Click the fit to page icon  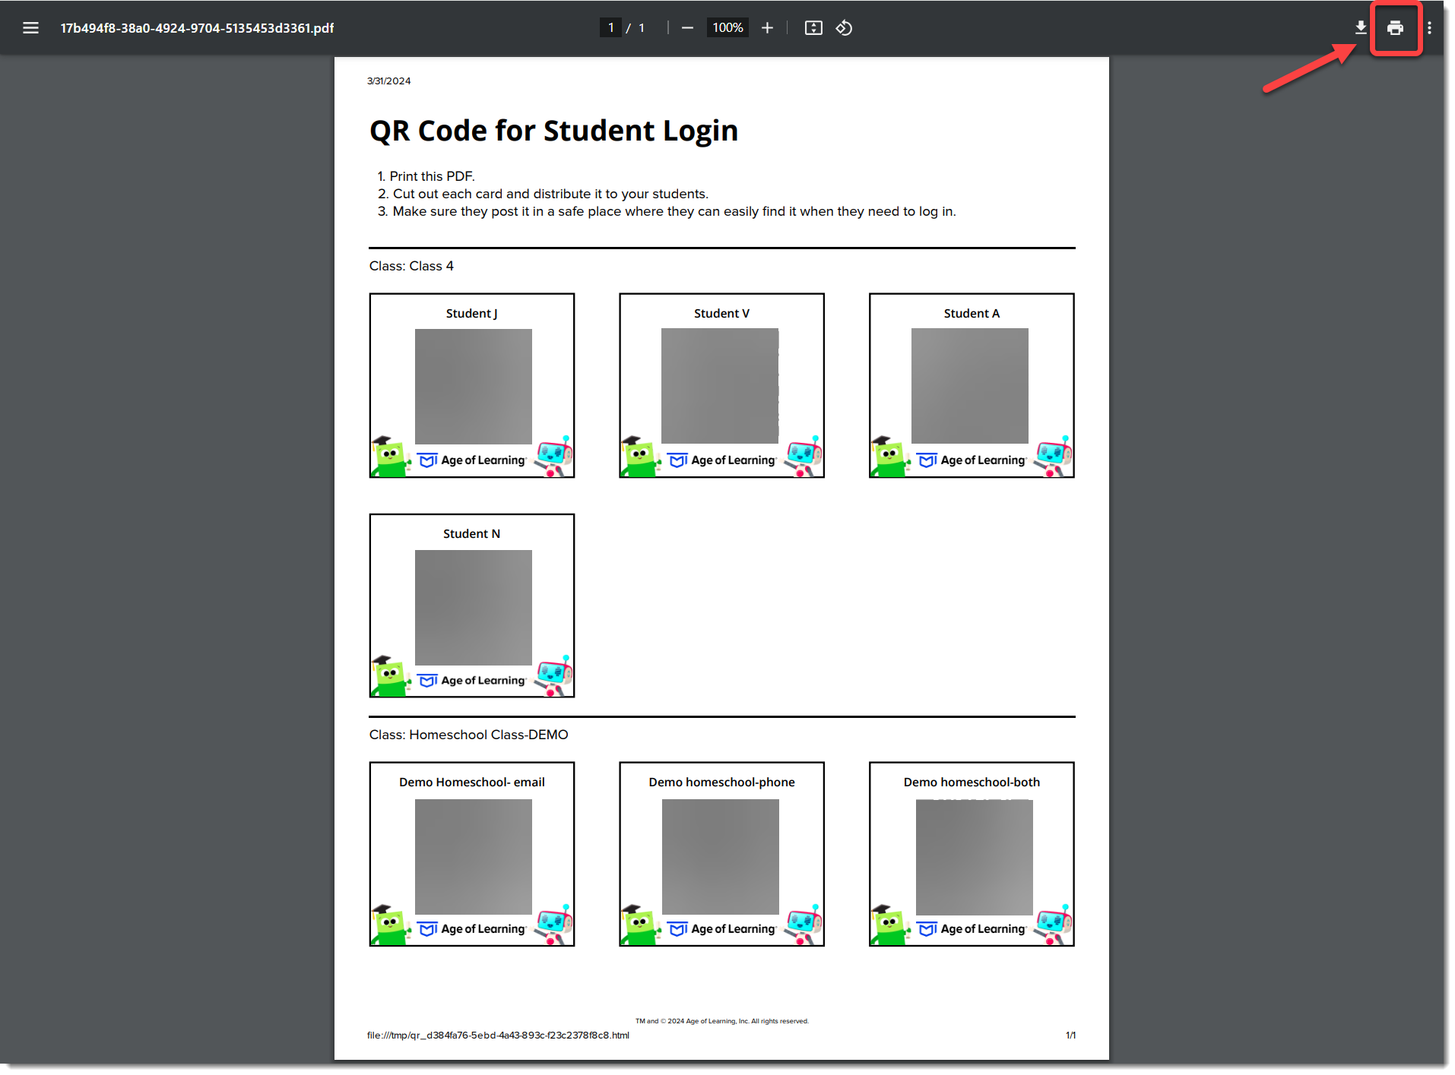(813, 28)
